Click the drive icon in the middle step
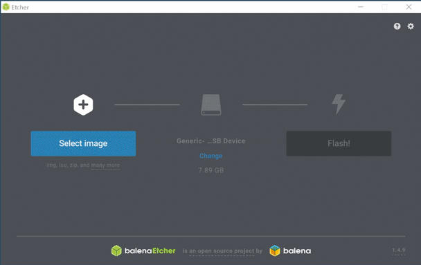This screenshot has width=421, height=265. pyautogui.click(x=211, y=104)
